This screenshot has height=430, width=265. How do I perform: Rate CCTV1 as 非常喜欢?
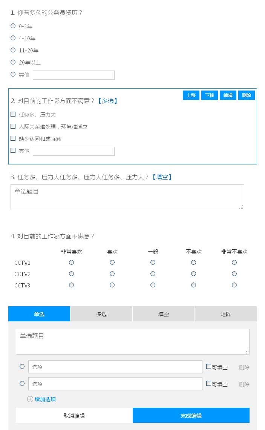tap(72, 263)
